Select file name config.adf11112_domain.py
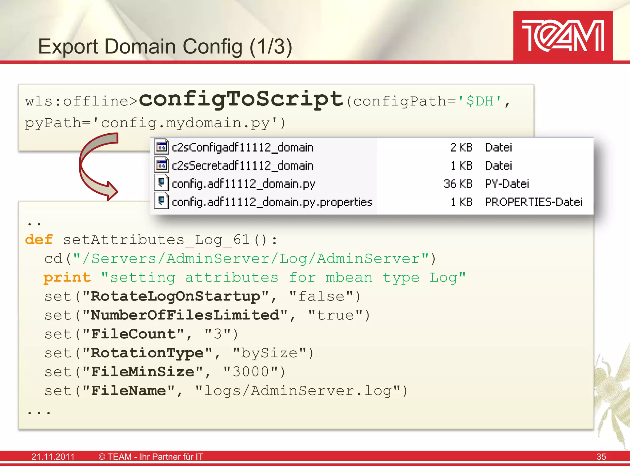Image resolution: width=630 pixels, height=472 pixels. coord(243,184)
